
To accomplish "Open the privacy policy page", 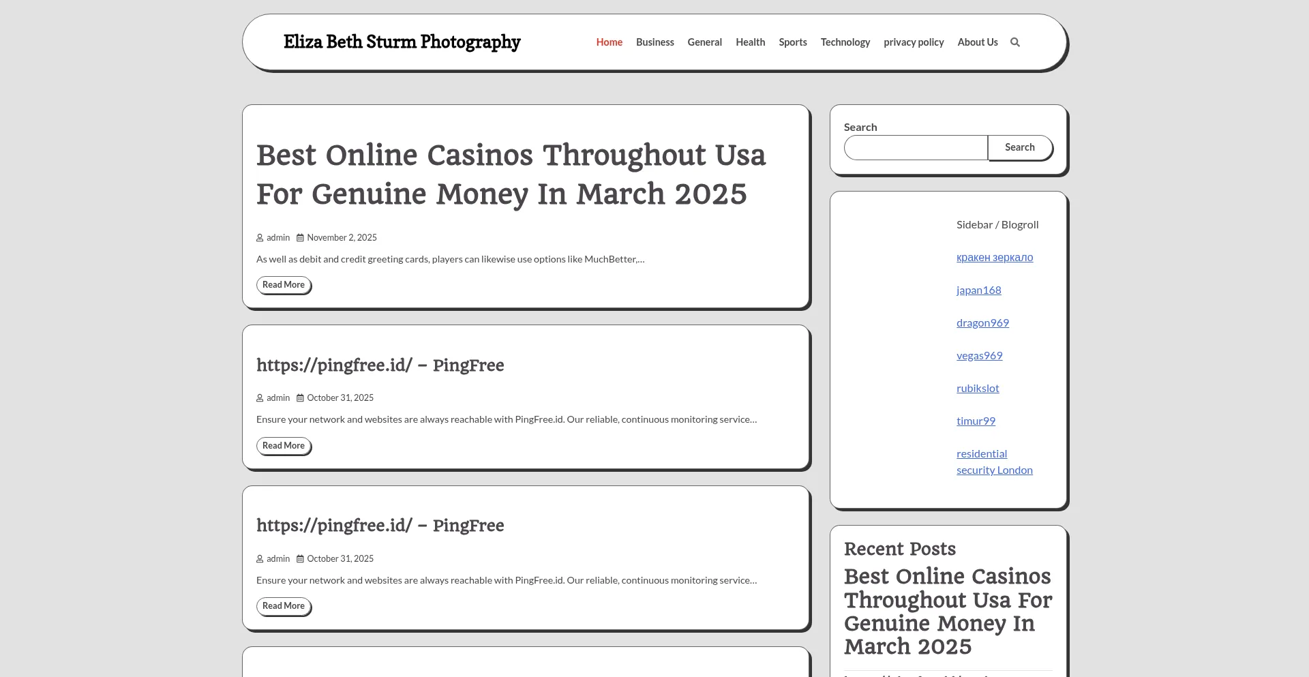I will point(914,42).
